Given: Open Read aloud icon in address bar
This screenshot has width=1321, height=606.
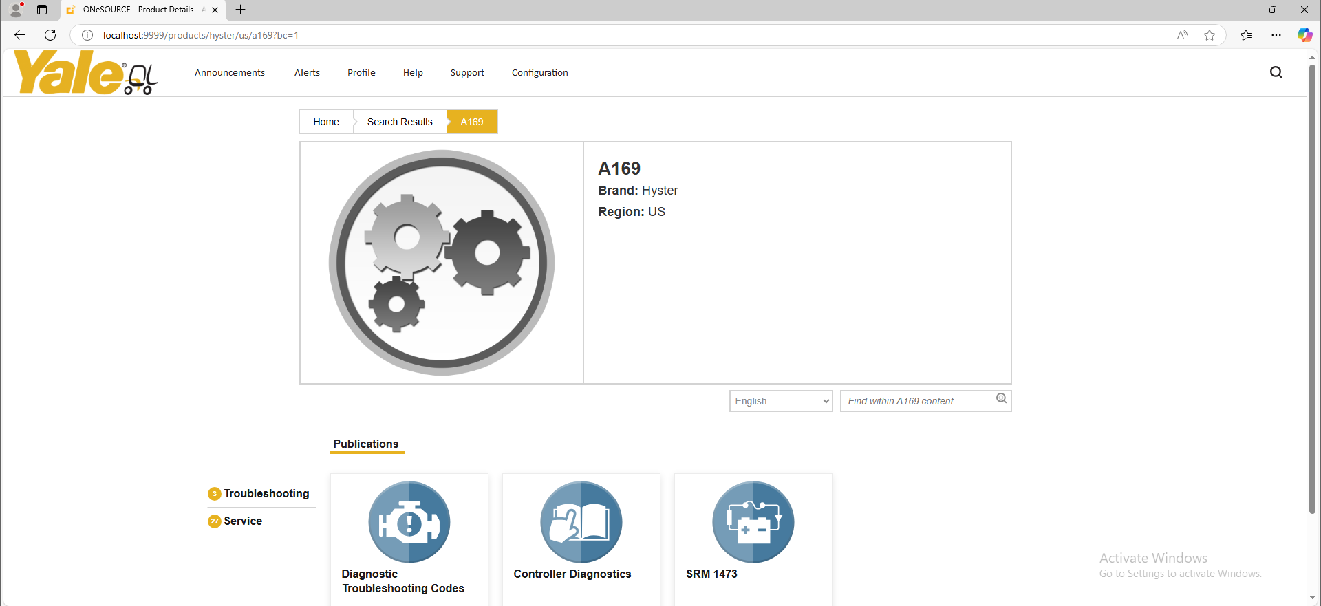Looking at the screenshot, I should (1182, 35).
